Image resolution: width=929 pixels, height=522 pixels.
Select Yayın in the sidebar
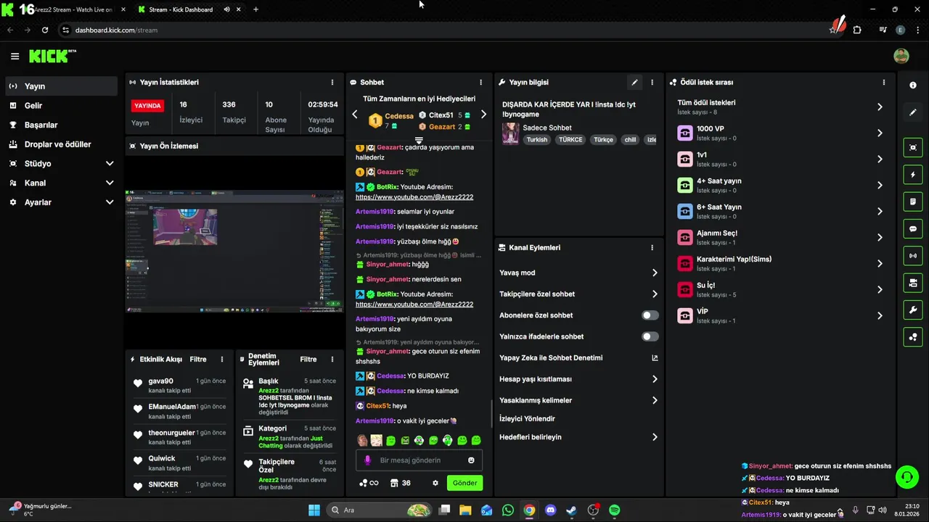click(62, 86)
